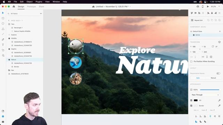Viewport: 223px width, 125px height.
Task: Pick fill color with eyedropper
Action: point(219,100)
